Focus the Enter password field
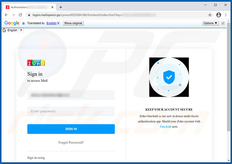Viewport: 232px width, 164px height. click(x=71, y=111)
